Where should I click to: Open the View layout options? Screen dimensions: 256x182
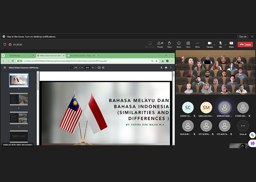tap(188, 44)
